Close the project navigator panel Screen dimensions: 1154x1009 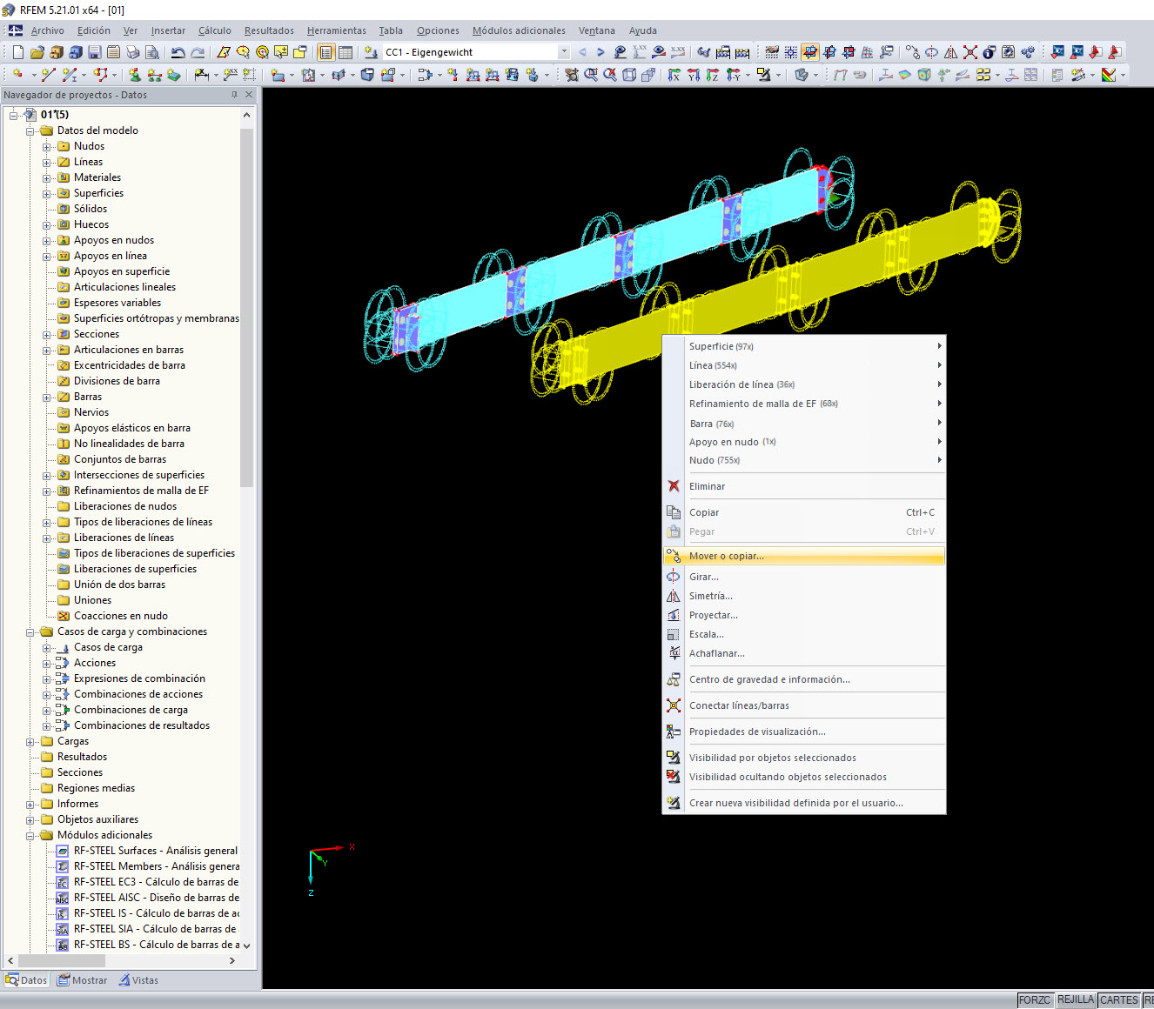click(x=249, y=95)
